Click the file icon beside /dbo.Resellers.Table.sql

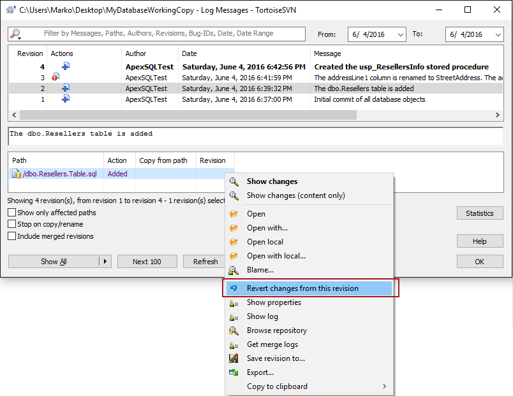(x=17, y=174)
